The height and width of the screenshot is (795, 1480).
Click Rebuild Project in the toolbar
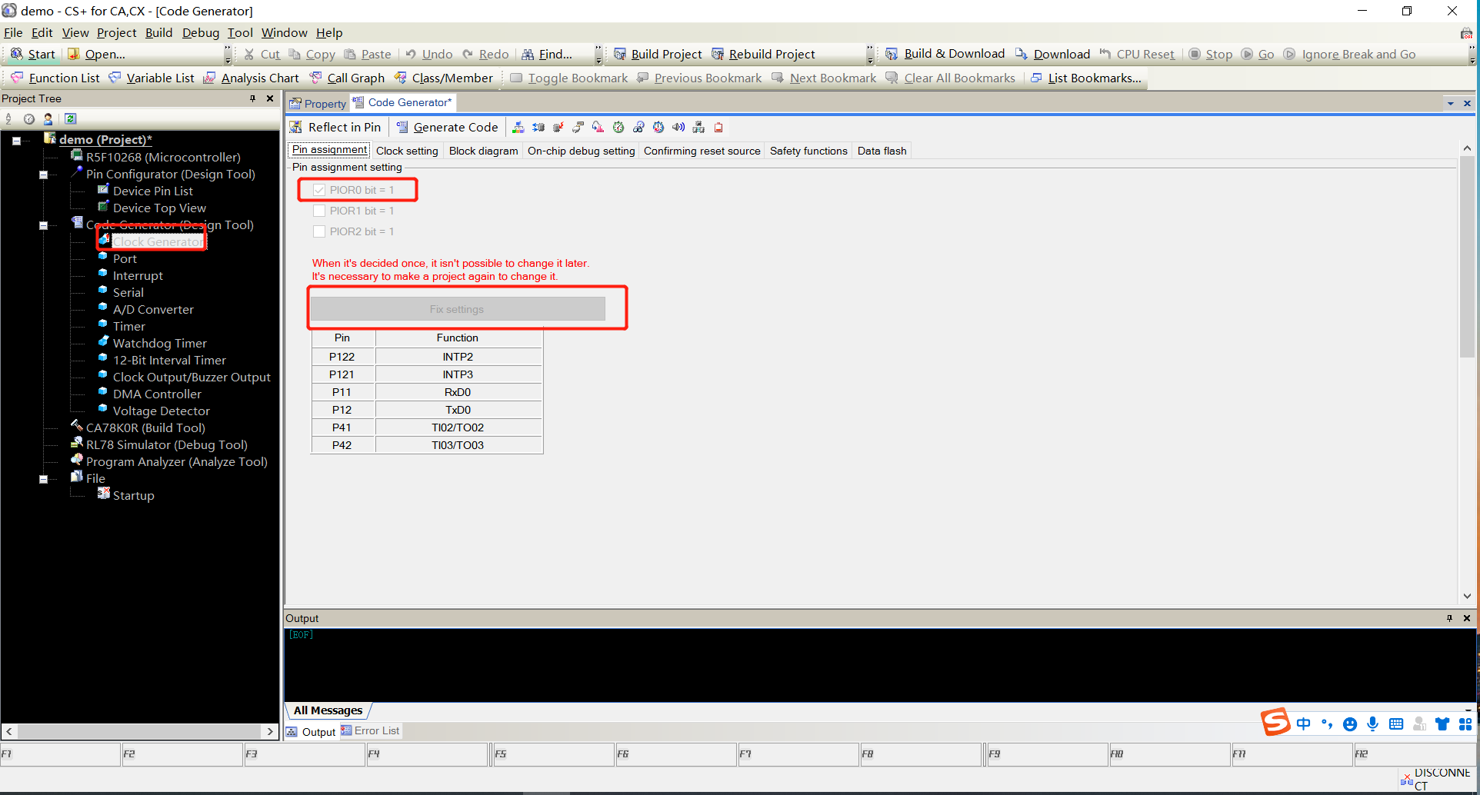click(764, 54)
